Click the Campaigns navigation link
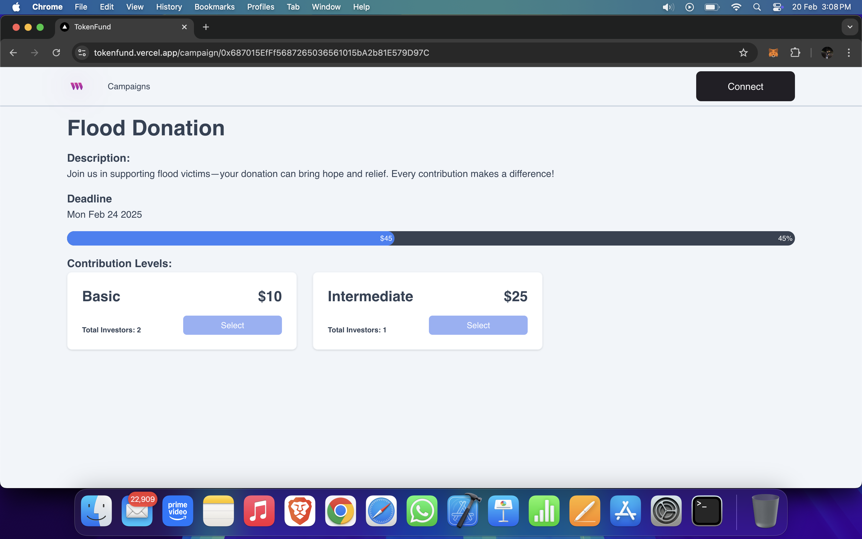The image size is (862, 539). pos(129,86)
